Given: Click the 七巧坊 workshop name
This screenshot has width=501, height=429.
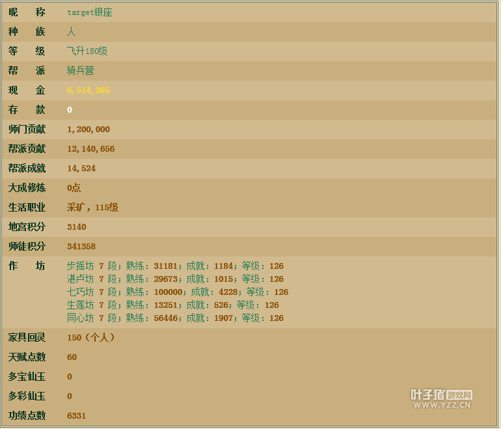Looking at the screenshot, I should pyautogui.click(x=81, y=292).
